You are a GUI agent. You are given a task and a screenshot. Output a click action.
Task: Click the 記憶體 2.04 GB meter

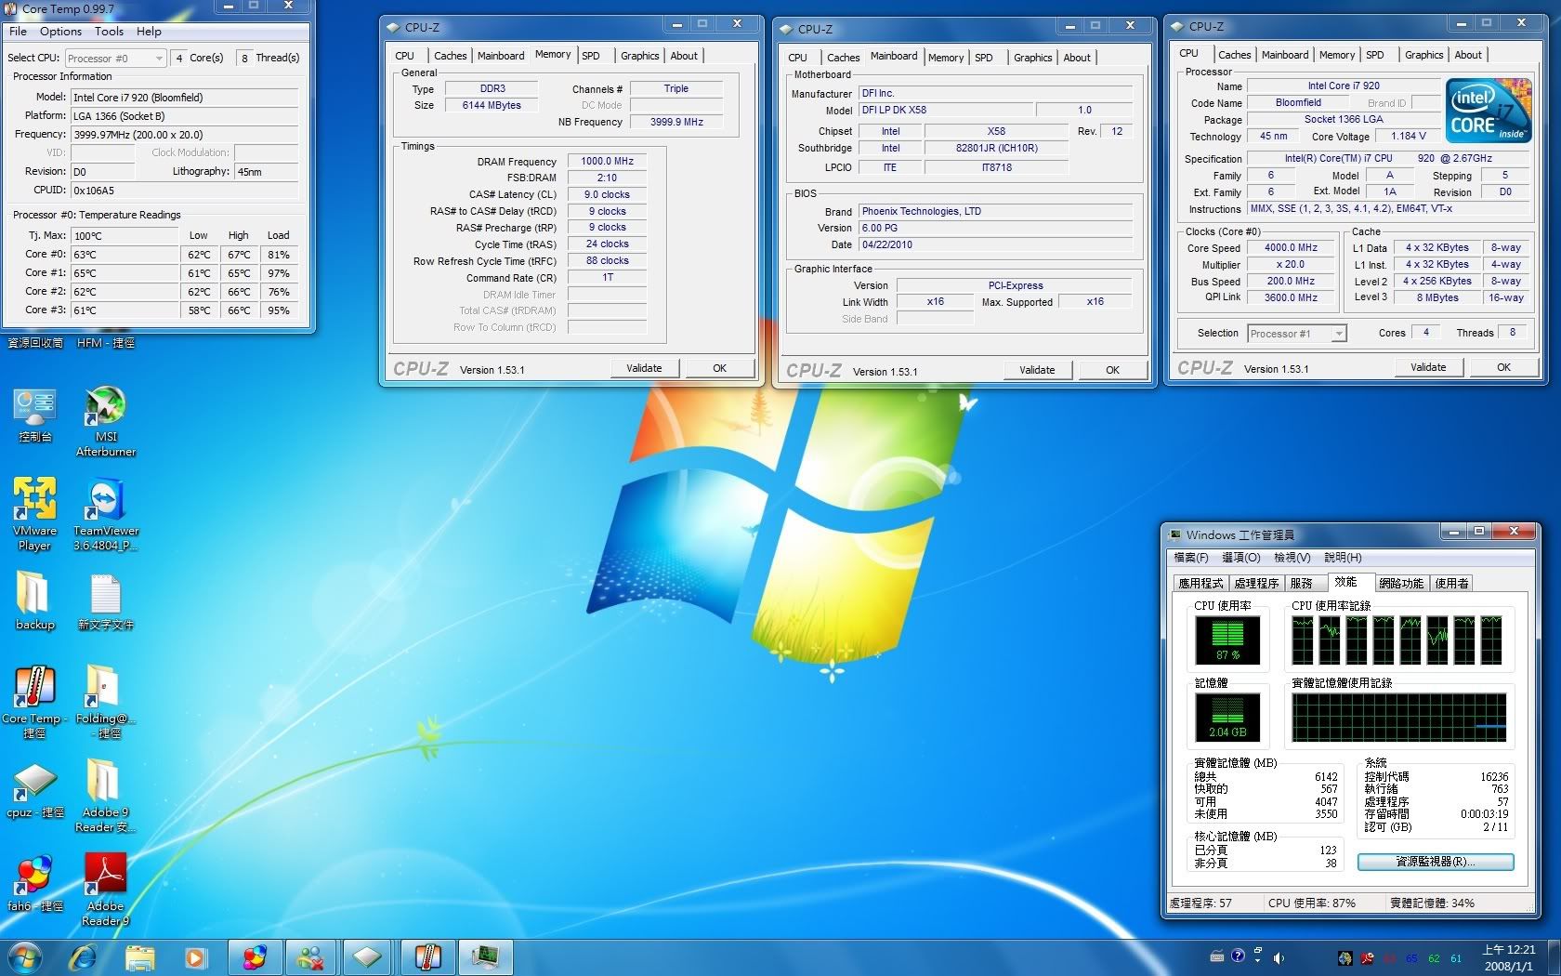coord(1226,718)
